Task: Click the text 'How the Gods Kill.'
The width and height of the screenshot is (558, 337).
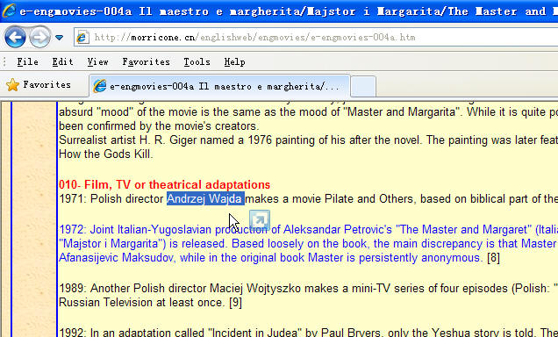Action: [x=105, y=154]
